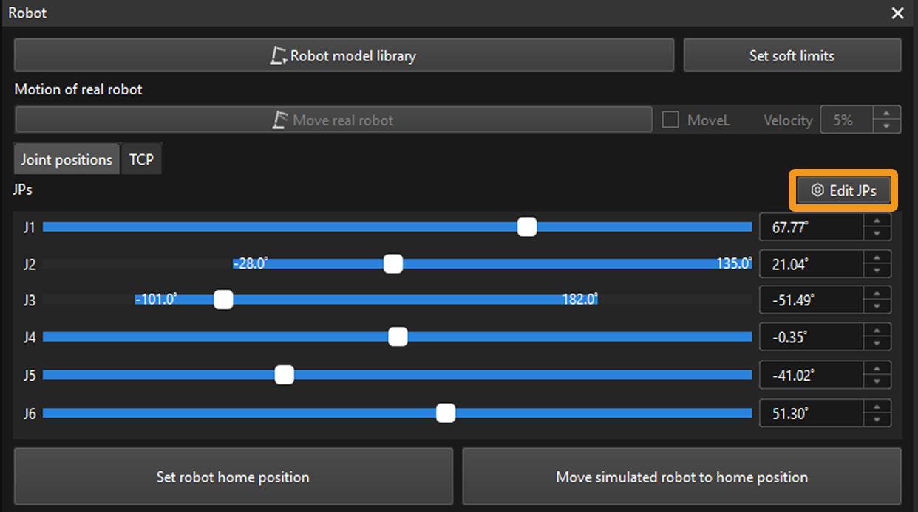Click the robot arm icon in Robot model library
Image resolution: width=918 pixels, height=512 pixels.
tap(279, 56)
